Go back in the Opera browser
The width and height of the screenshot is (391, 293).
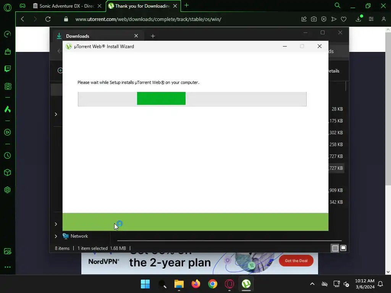23,19
